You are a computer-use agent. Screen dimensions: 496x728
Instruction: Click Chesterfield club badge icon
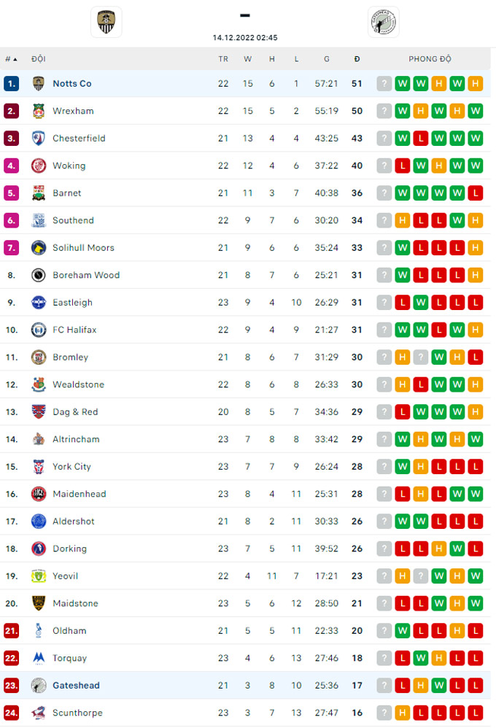(39, 139)
